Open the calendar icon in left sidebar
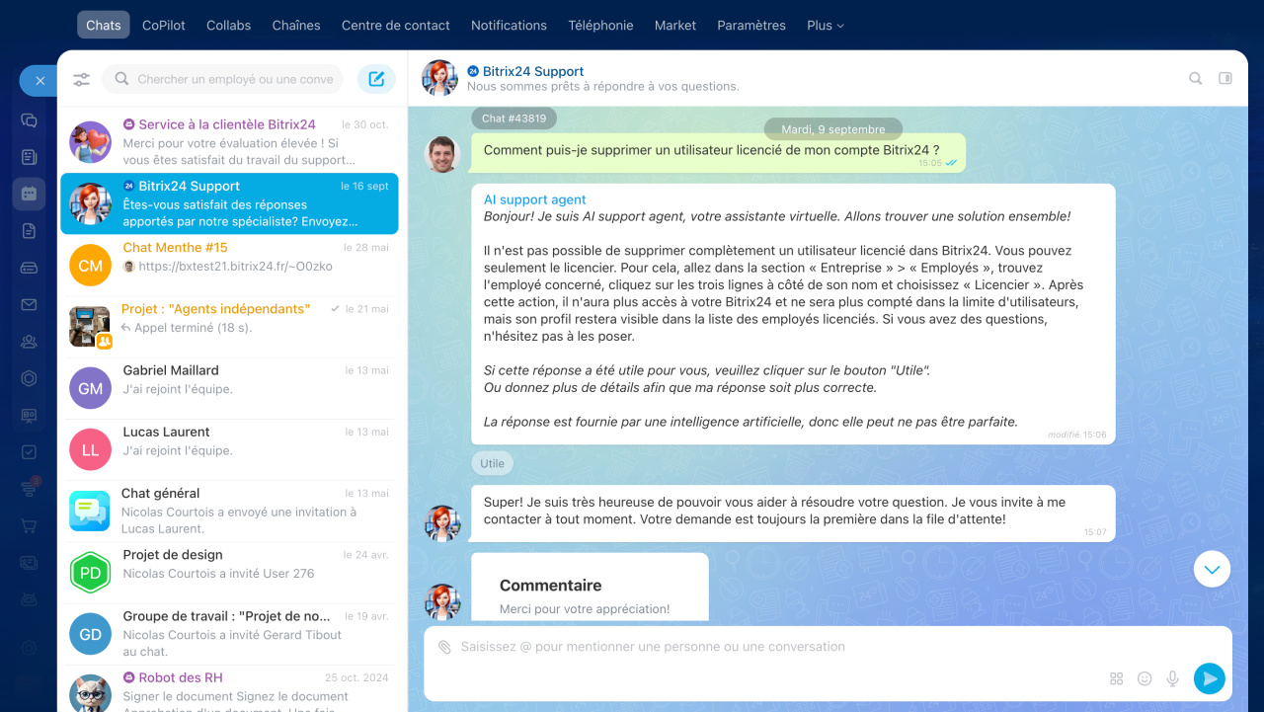The image size is (1264, 712). [x=29, y=194]
